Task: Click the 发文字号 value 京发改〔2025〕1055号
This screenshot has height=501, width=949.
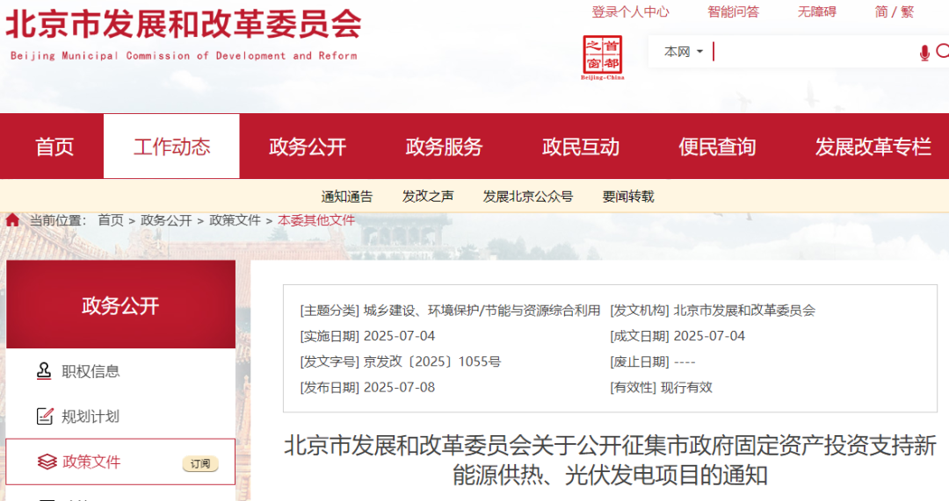Action: (x=432, y=361)
